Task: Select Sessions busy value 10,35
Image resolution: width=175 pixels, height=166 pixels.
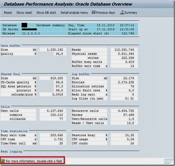Action: 124,135
